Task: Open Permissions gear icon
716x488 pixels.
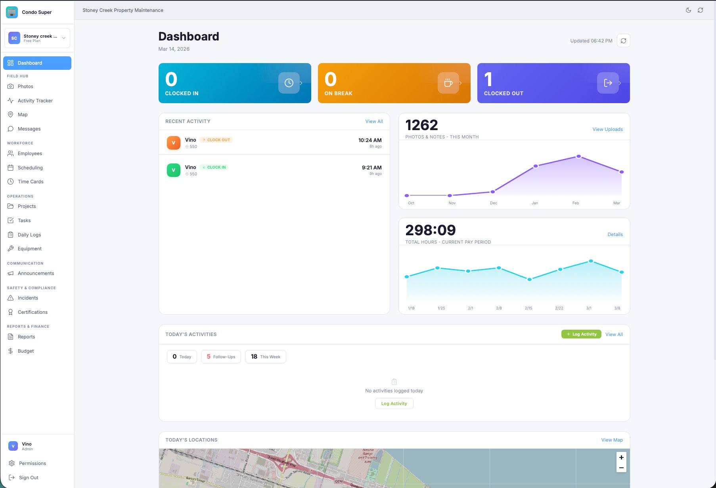Action: pos(12,463)
